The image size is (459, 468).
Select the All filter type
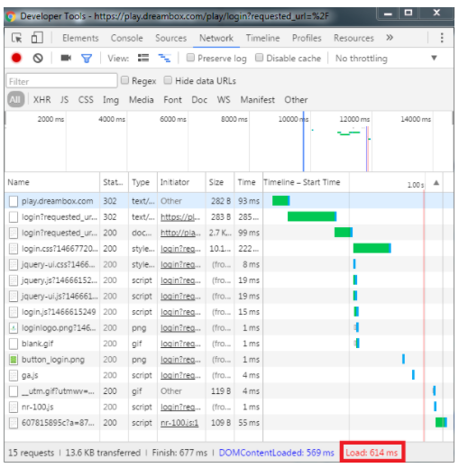click(15, 99)
